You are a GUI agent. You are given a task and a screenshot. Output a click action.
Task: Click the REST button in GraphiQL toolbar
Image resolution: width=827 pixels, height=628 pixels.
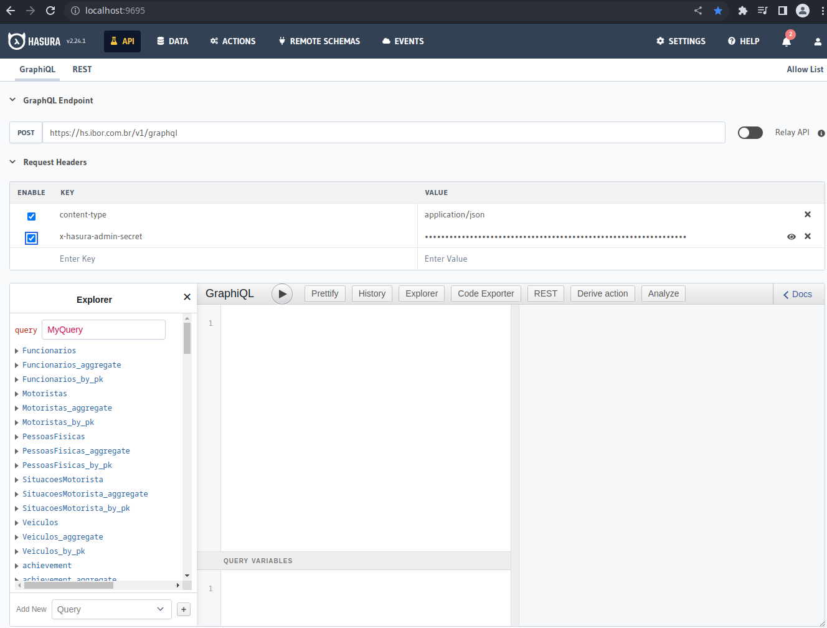(546, 293)
